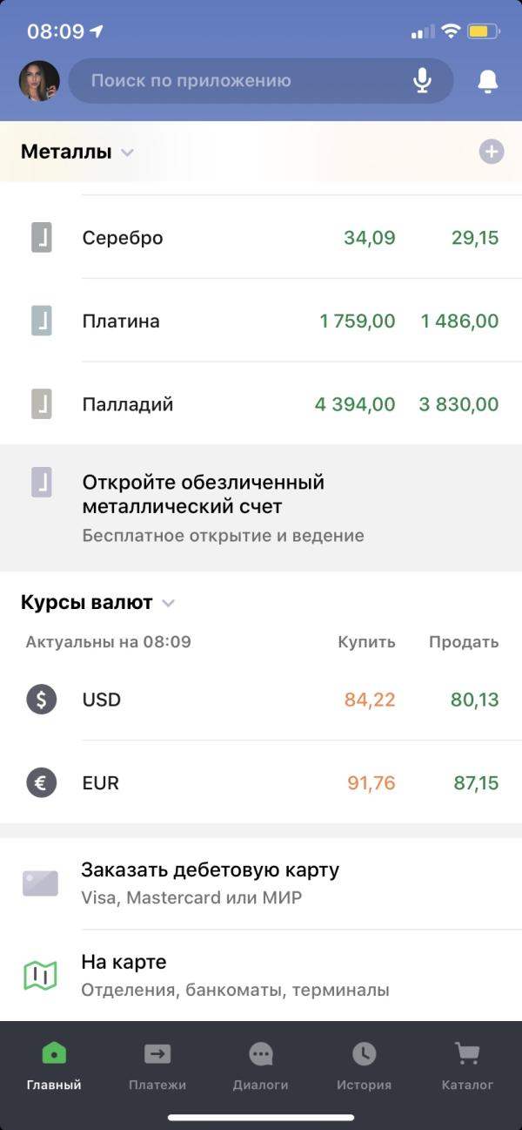Select the euro sign EUR icon

41,782
